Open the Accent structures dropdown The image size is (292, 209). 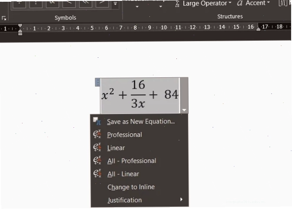tap(254, 3)
